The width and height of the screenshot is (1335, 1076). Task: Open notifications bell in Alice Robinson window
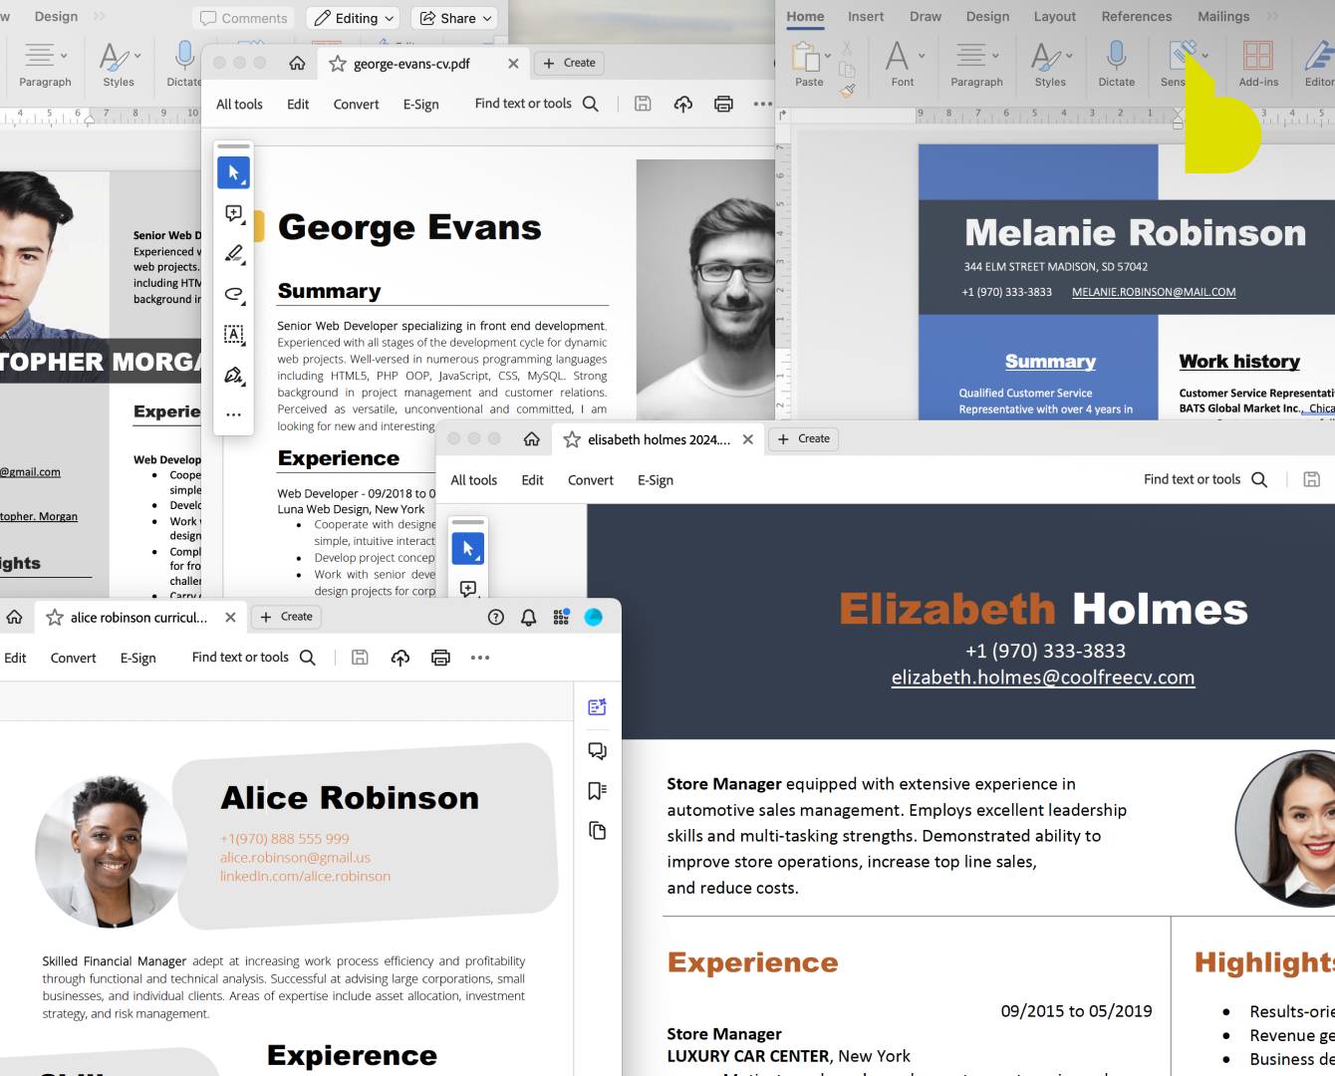tap(529, 618)
